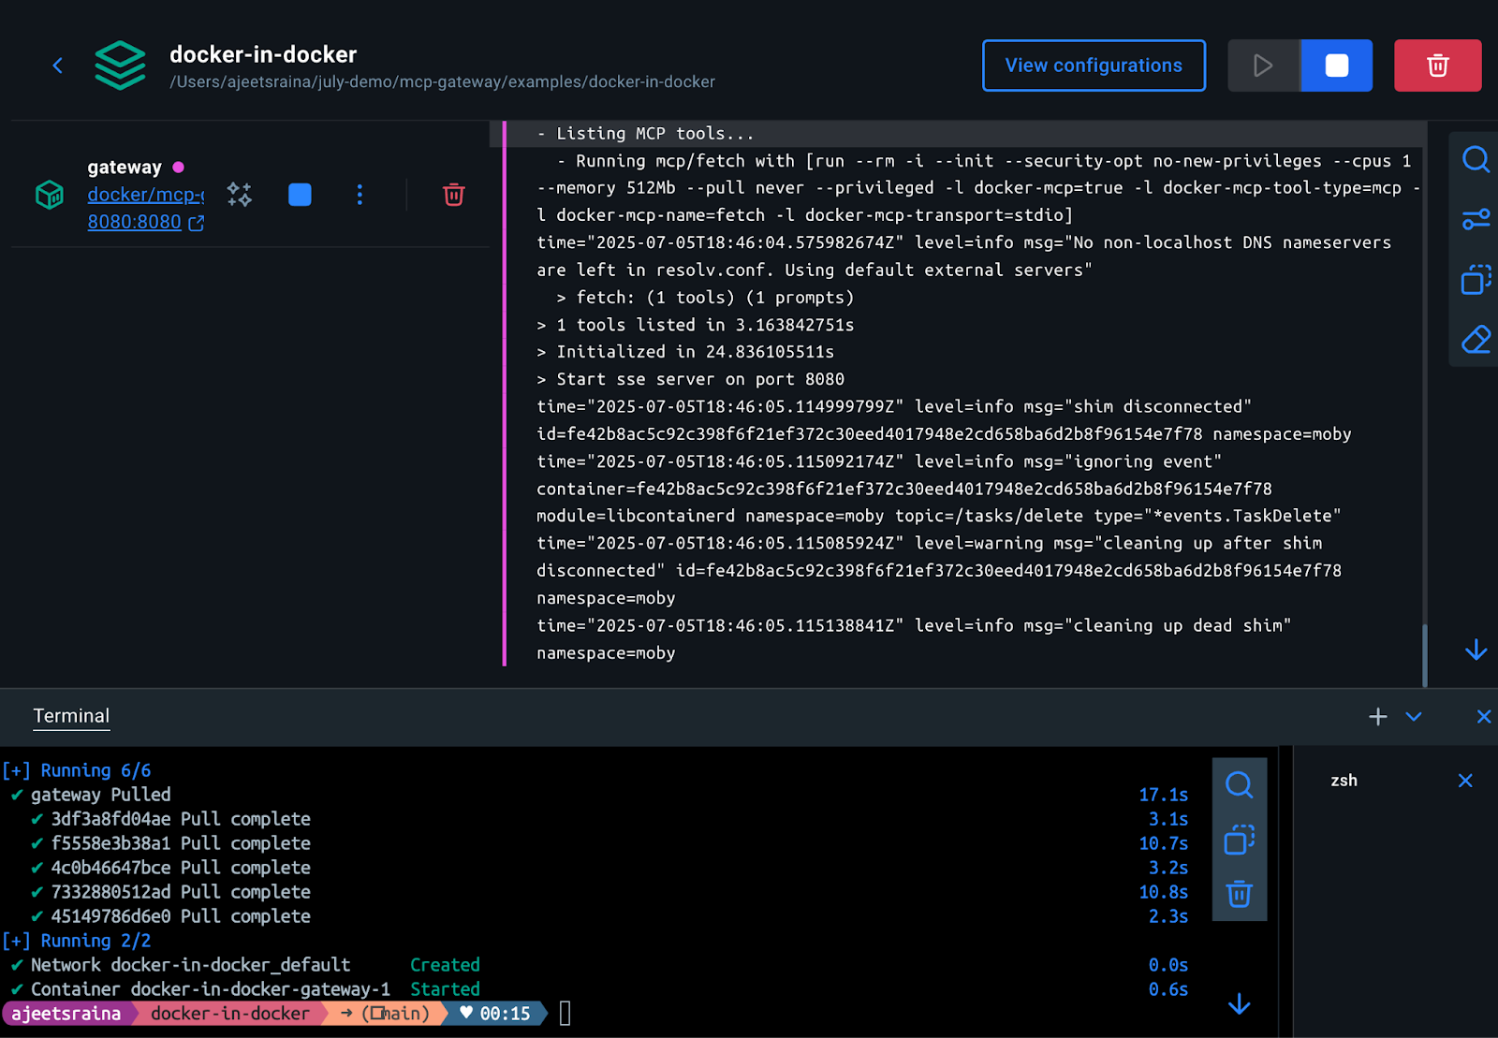Screen dimensions: 1498x1038
Task: Go back using the left chevron arrow
Action: click(58, 66)
